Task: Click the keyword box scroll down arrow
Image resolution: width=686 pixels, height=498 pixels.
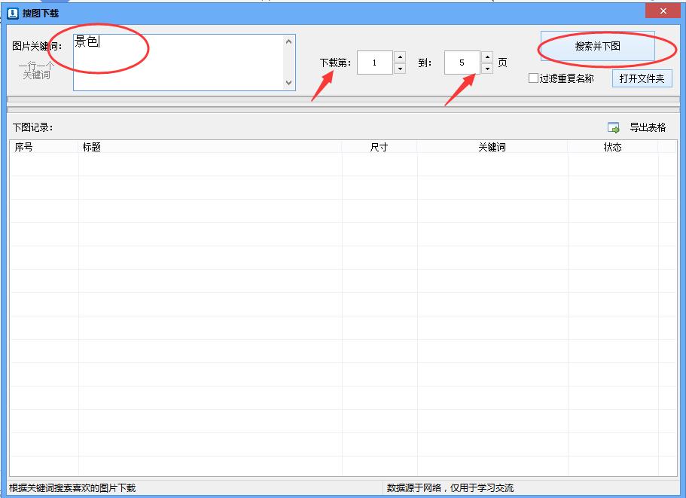Action: [288, 83]
